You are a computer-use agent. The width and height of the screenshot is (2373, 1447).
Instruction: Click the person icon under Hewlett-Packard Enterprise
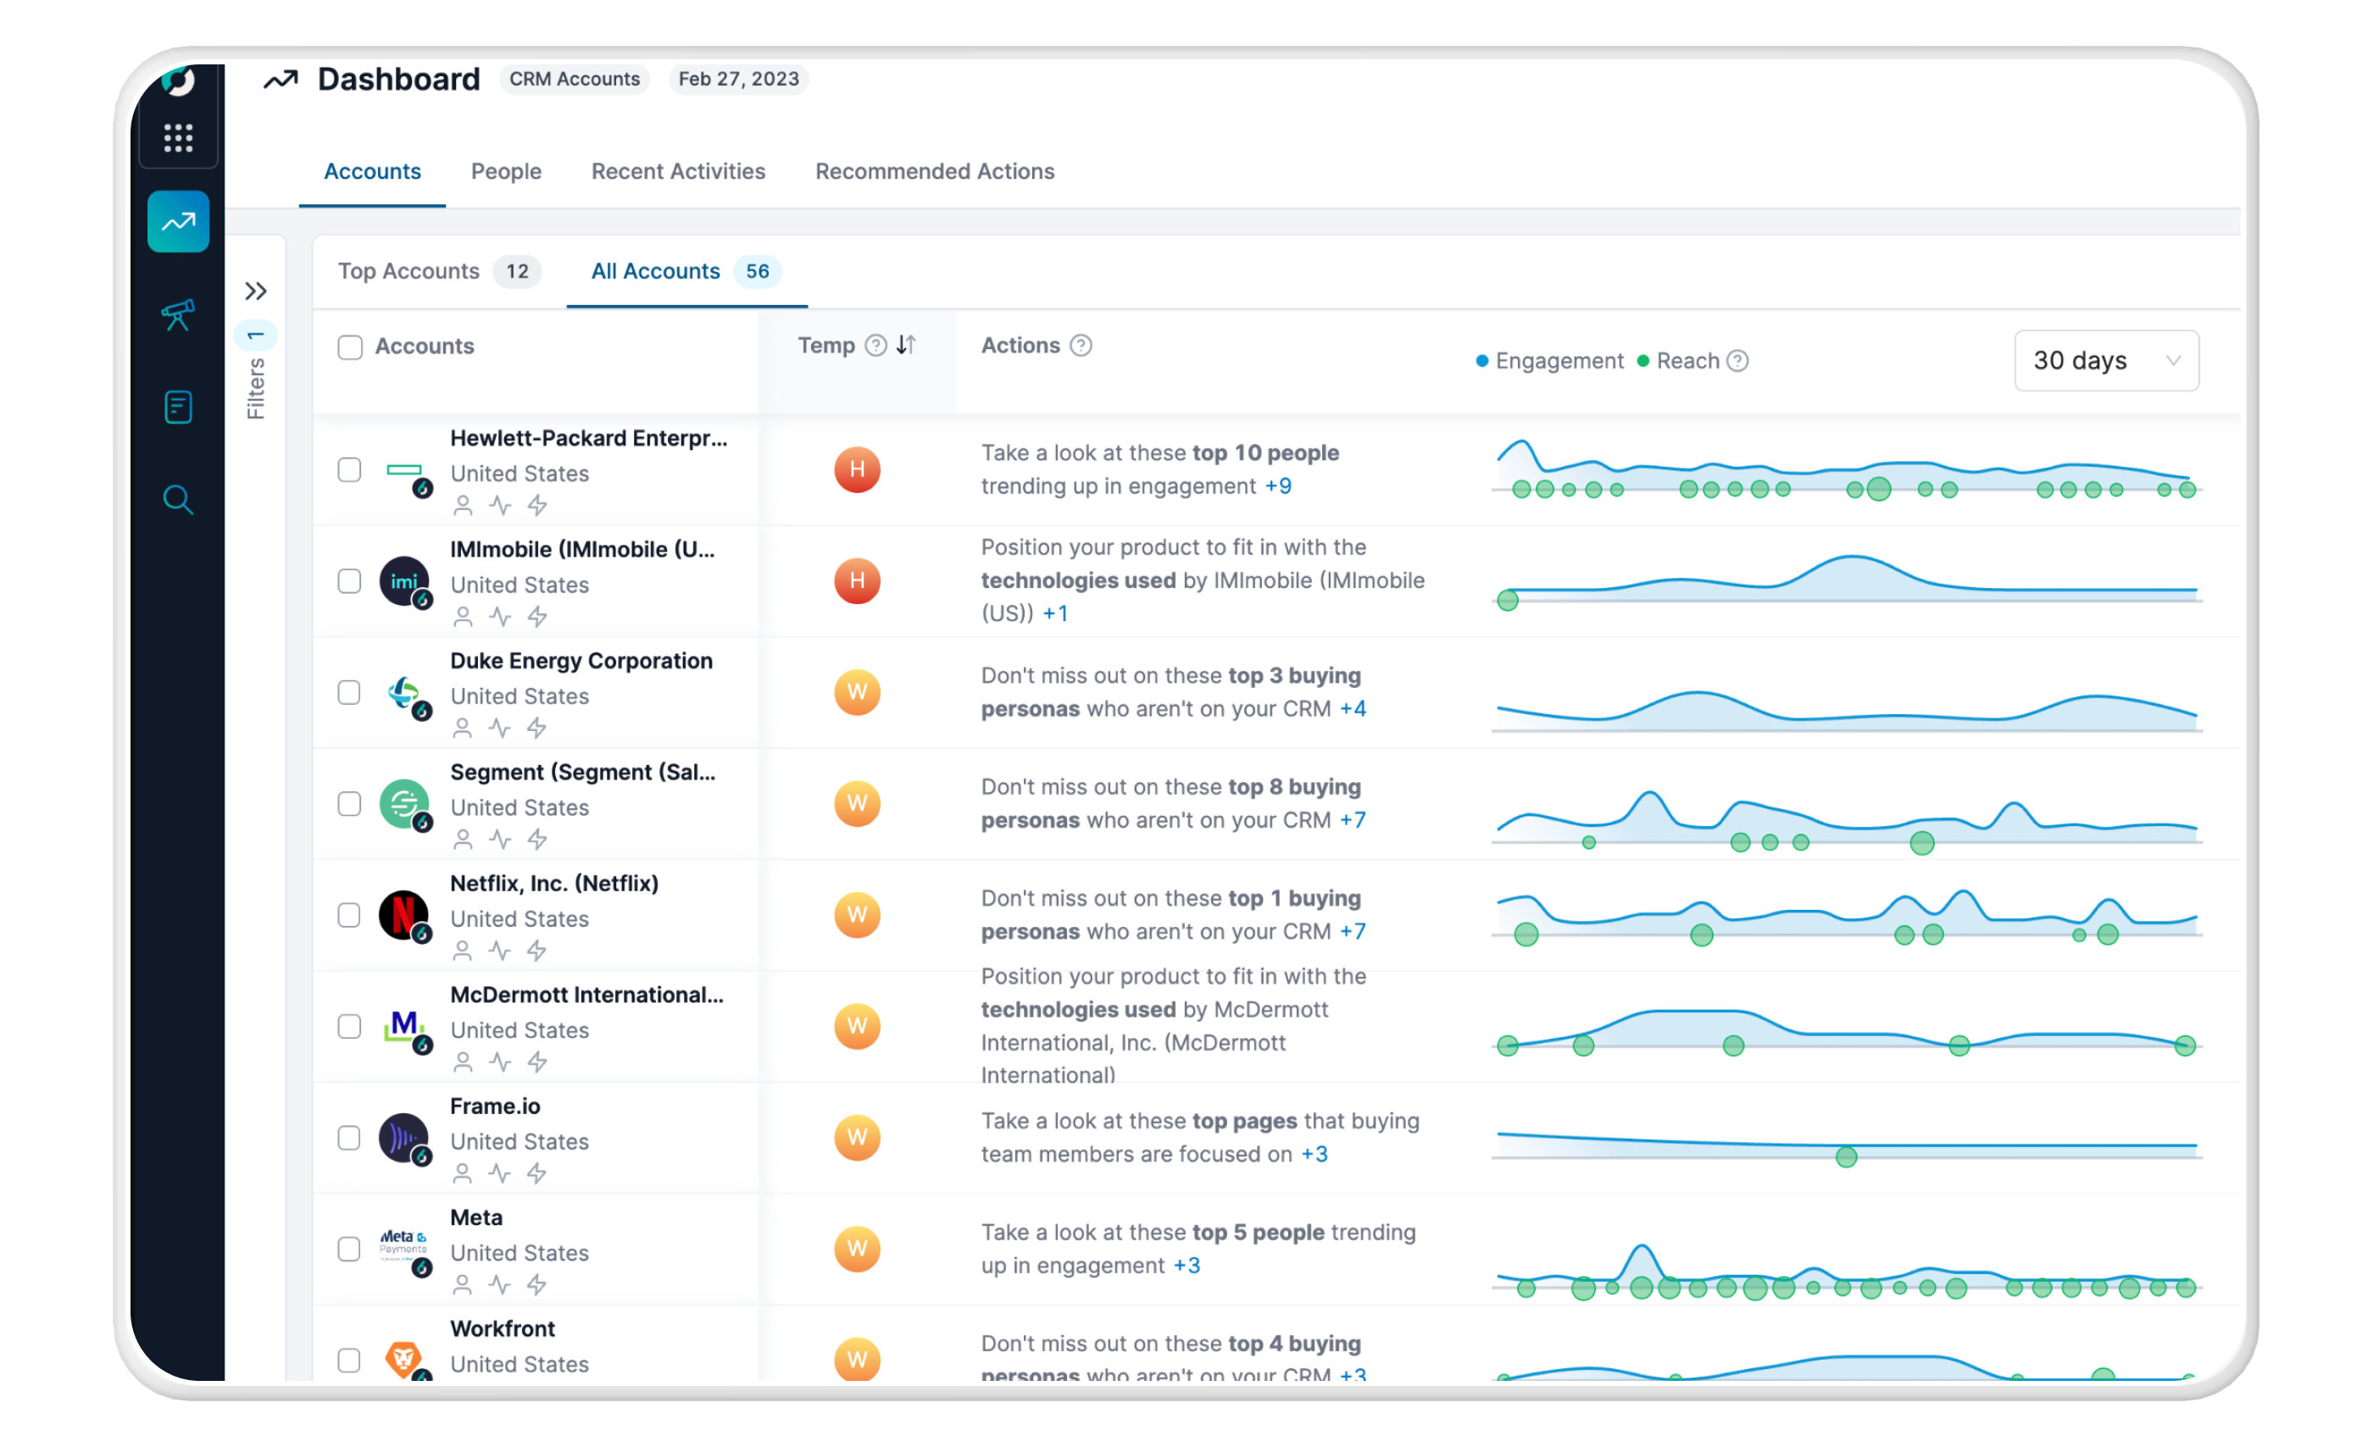[x=464, y=506]
